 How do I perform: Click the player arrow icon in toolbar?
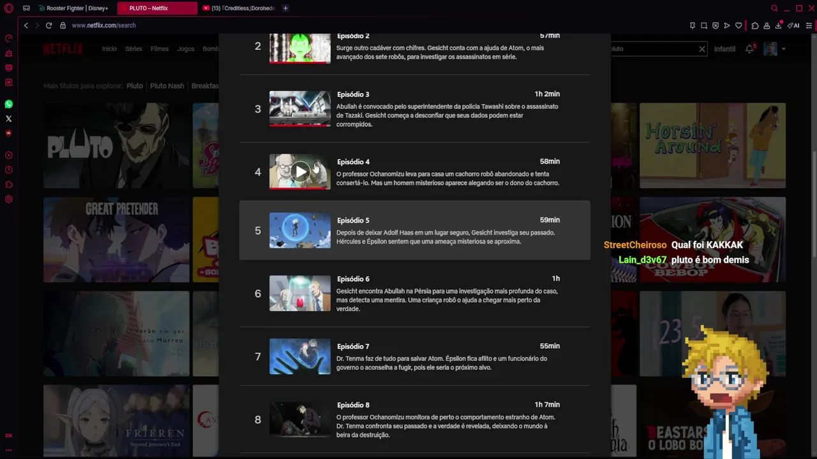(727, 25)
